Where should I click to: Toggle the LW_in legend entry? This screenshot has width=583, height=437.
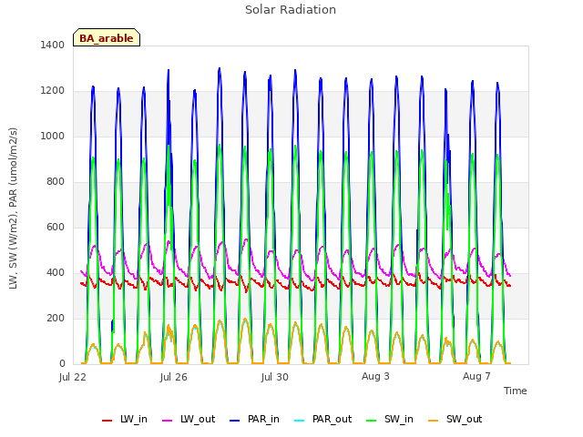click(125, 419)
